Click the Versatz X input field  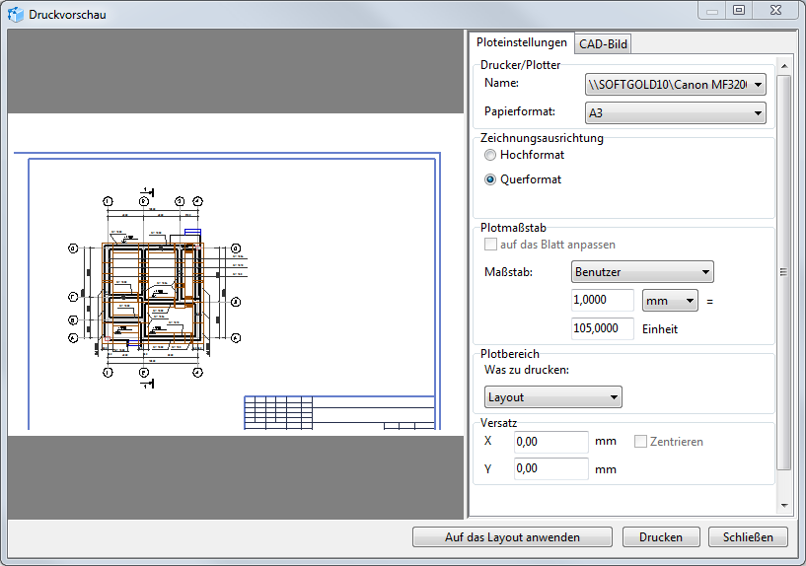pos(550,442)
